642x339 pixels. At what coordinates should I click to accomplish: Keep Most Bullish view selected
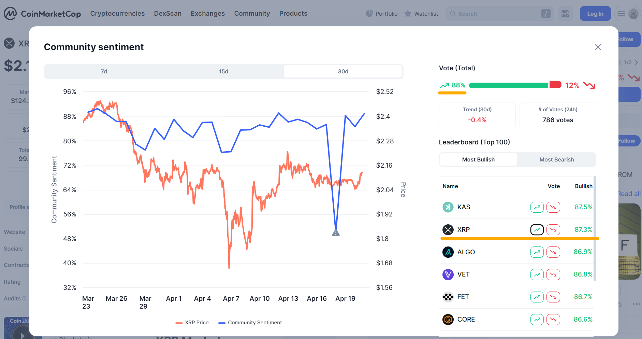[478, 159]
